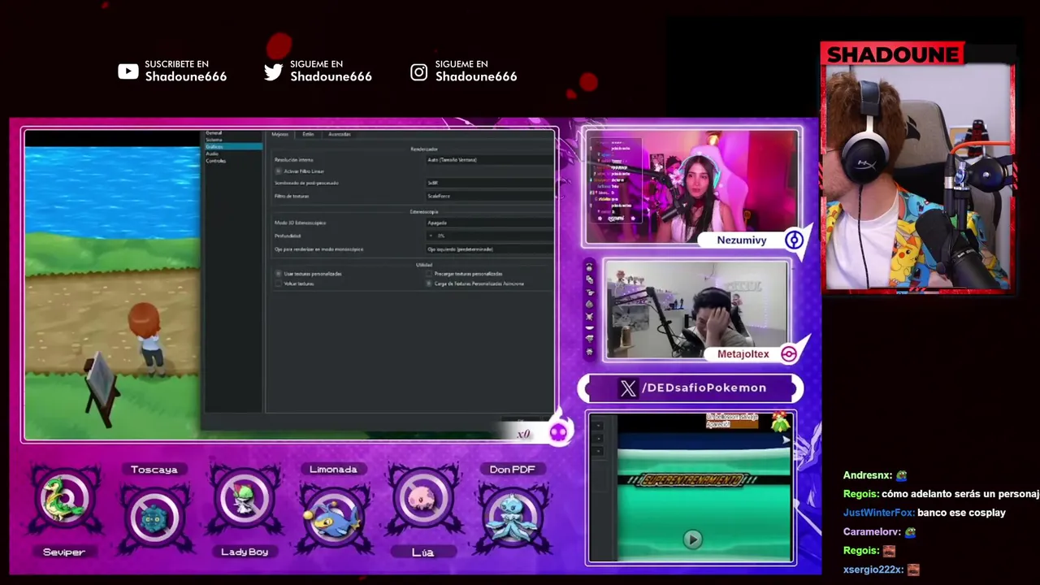1040x585 pixels.
Task: Click chat username xsergio222x
Action: 872,570
